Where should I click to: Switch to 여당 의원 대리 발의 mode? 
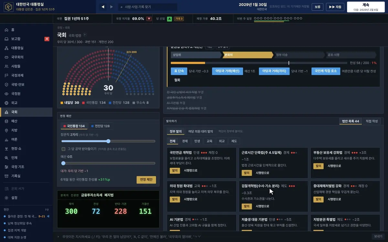tap(200, 131)
